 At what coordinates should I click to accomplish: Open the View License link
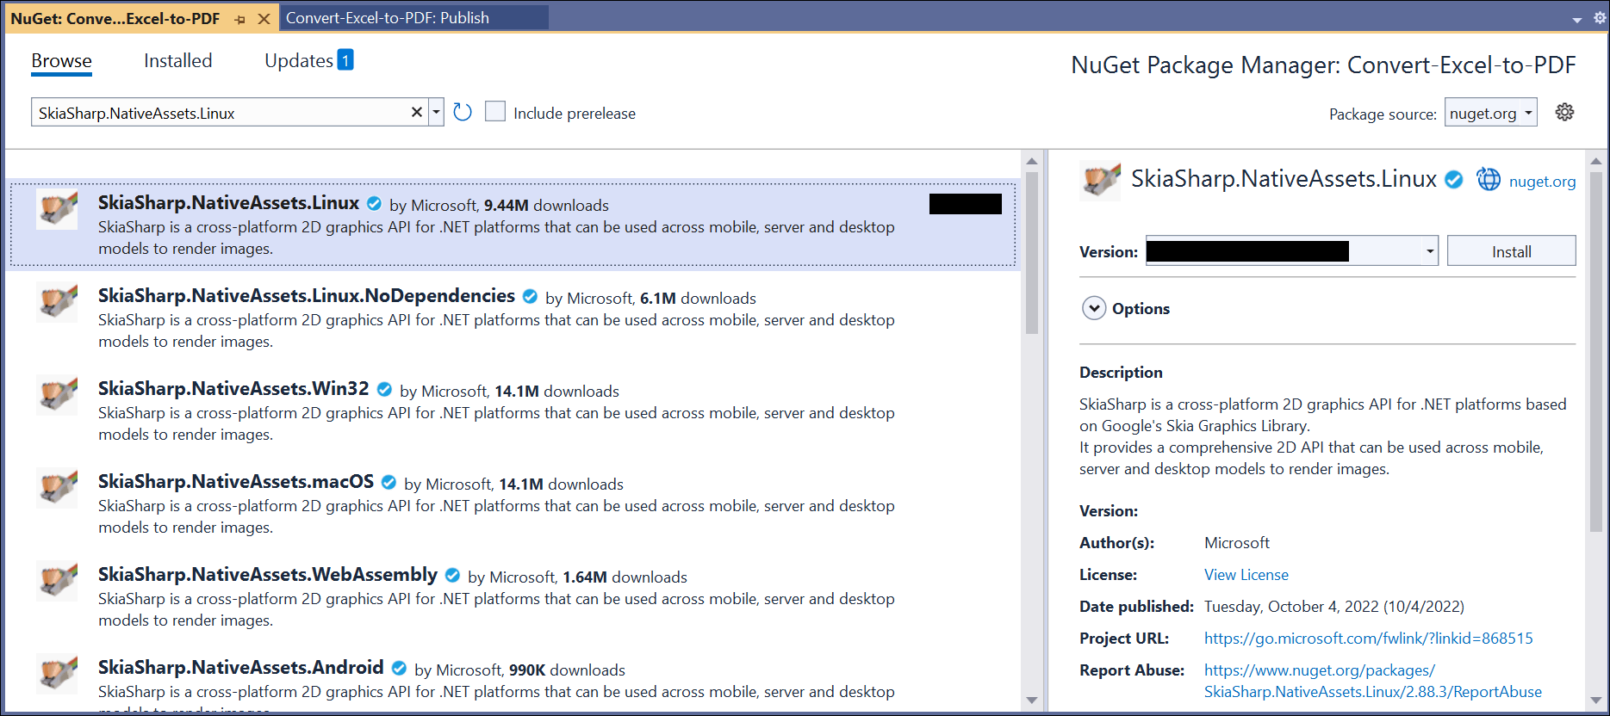(1246, 575)
